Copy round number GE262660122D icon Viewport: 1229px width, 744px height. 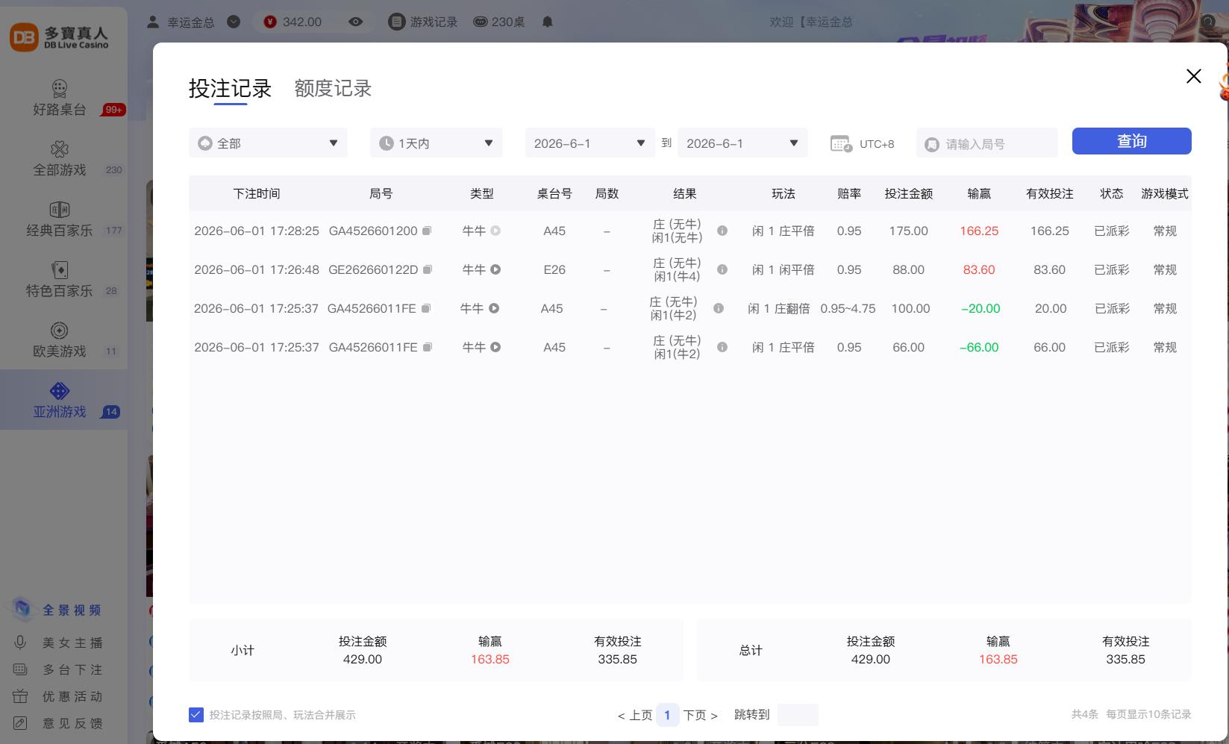tap(428, 269)
